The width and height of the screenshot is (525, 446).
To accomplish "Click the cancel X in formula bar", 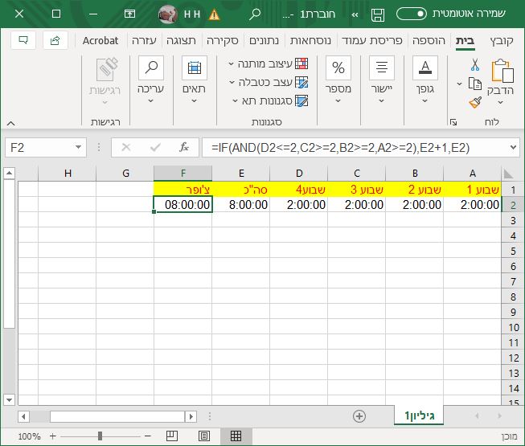I will tap(126, 147).
